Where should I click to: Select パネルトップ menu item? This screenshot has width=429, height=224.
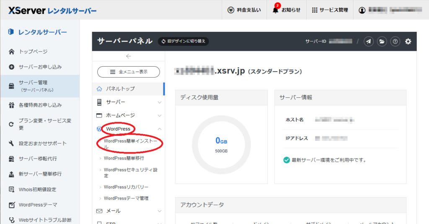[x=129, y=89]
